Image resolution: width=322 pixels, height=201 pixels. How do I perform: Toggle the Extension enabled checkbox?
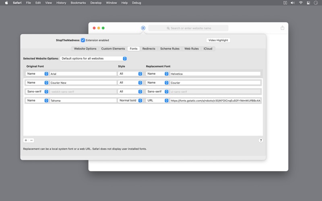tap(83, 40)
